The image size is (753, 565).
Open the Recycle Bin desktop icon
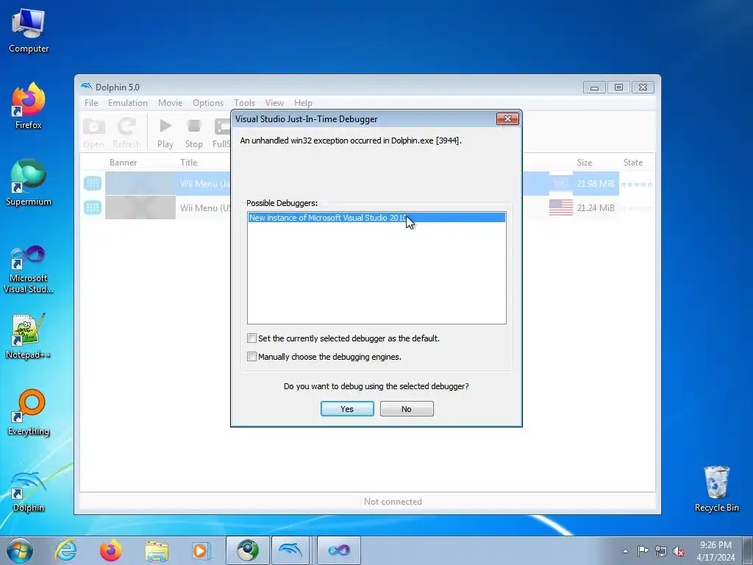tap(716, 489)
